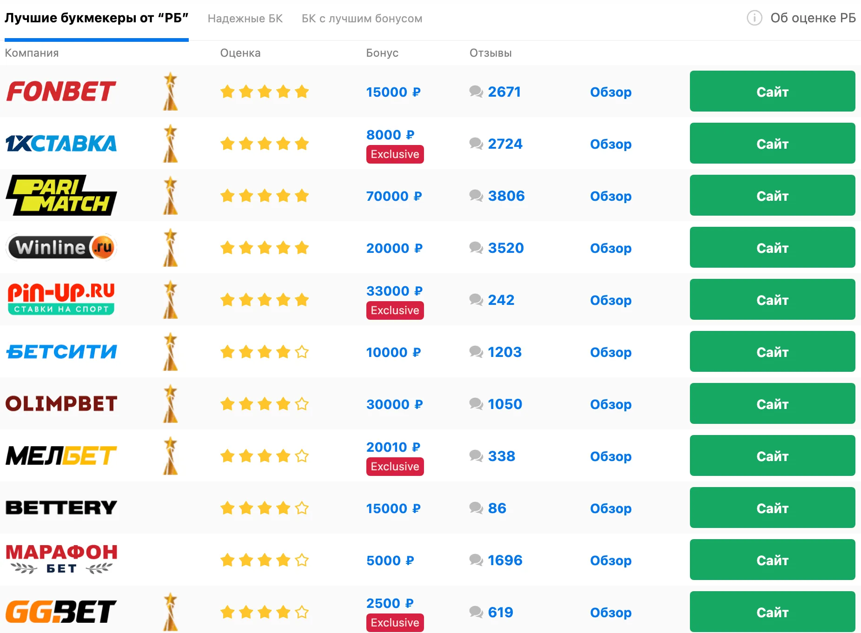861x633 pixels.
Task: Open the Мелбет logo
Action: pyautogui.click(x=61, y=455)
